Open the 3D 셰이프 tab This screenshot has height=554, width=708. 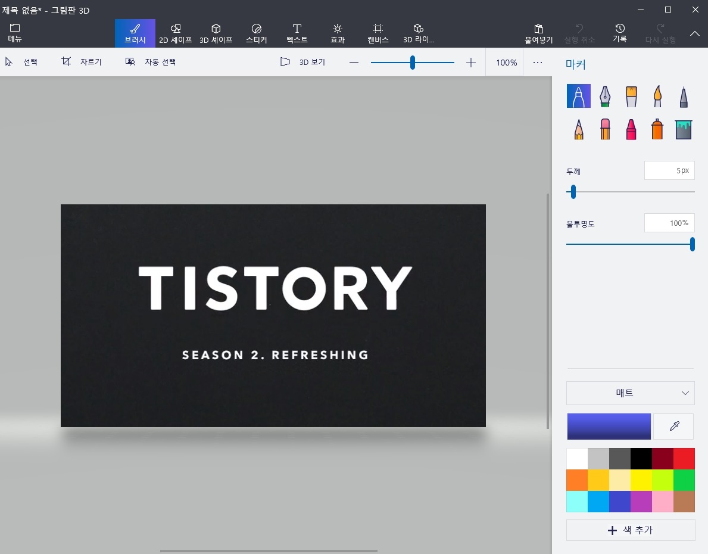tap(216, 33)
